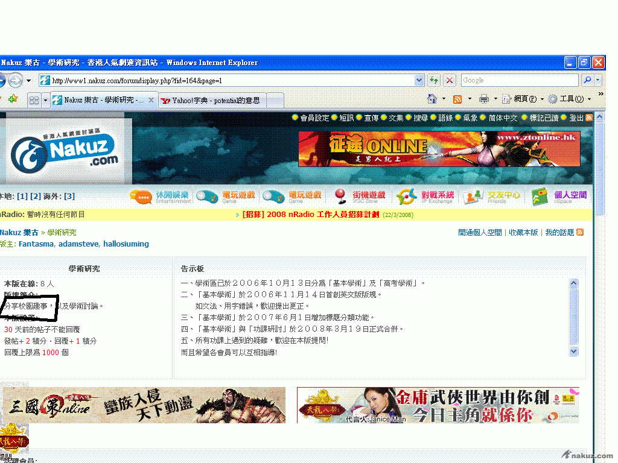Open 對戰系統 IP Exchange section
The width and height of the screenshot is (618, 463).
425,197
